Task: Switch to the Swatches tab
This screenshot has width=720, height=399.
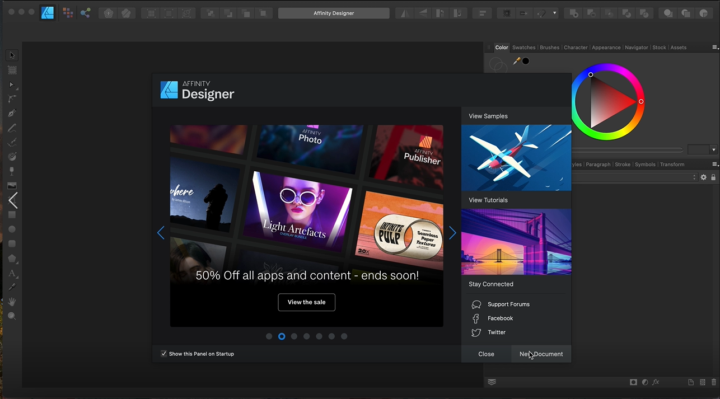Action: (524, 48)
